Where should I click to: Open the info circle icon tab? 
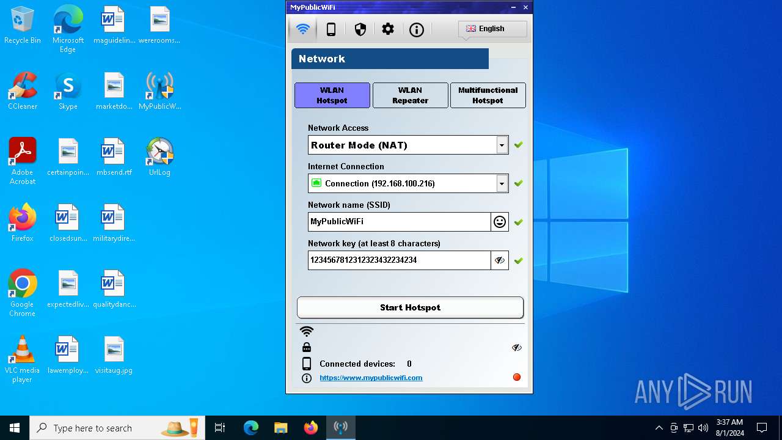point(417,29)
